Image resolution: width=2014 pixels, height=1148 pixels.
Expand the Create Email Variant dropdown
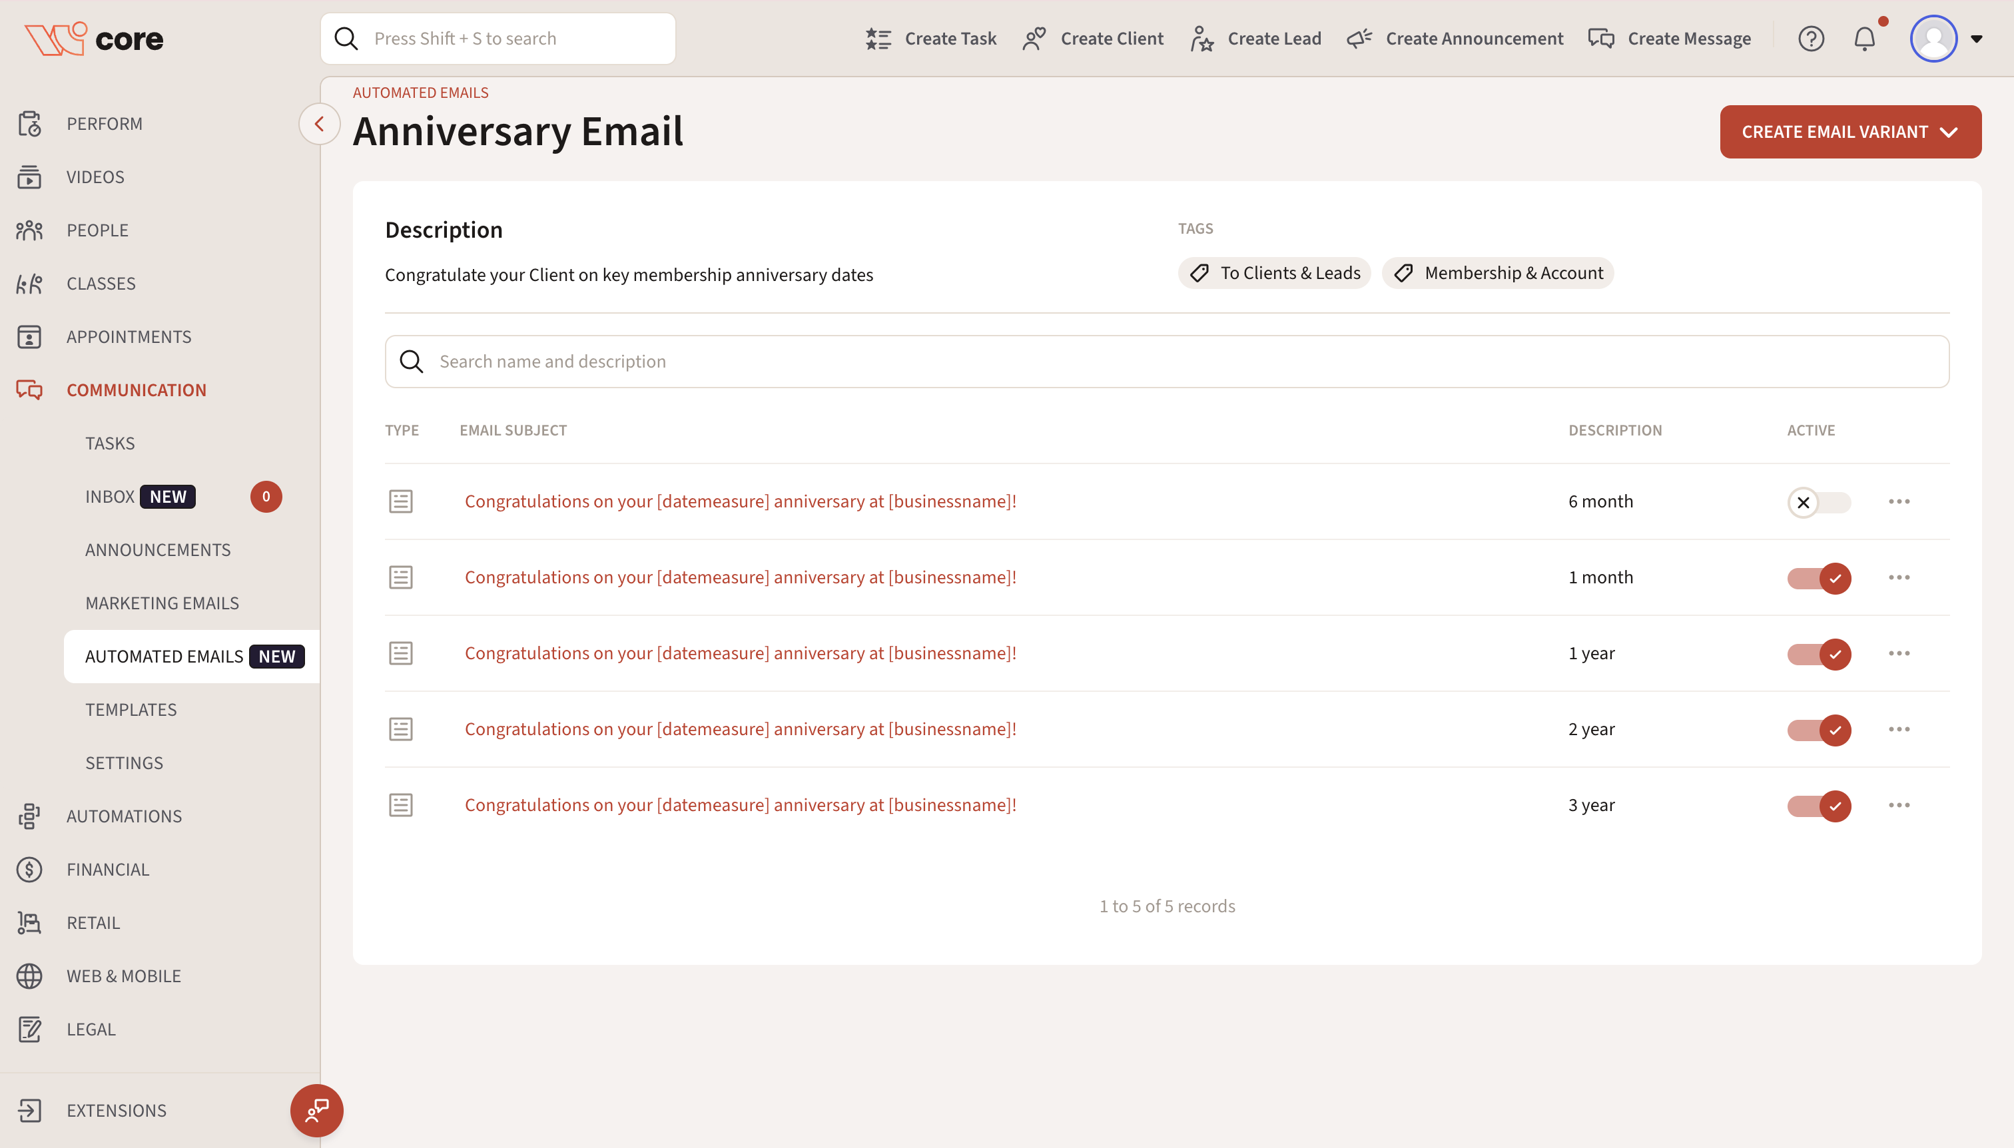coord(1850,132)
